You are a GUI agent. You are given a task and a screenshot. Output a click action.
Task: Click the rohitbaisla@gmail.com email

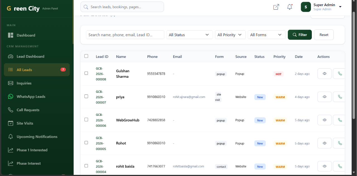[x=189, y=166]
